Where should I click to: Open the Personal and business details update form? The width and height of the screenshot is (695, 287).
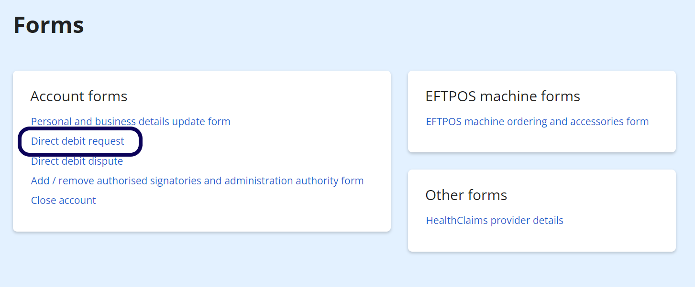tap(131, 122)
